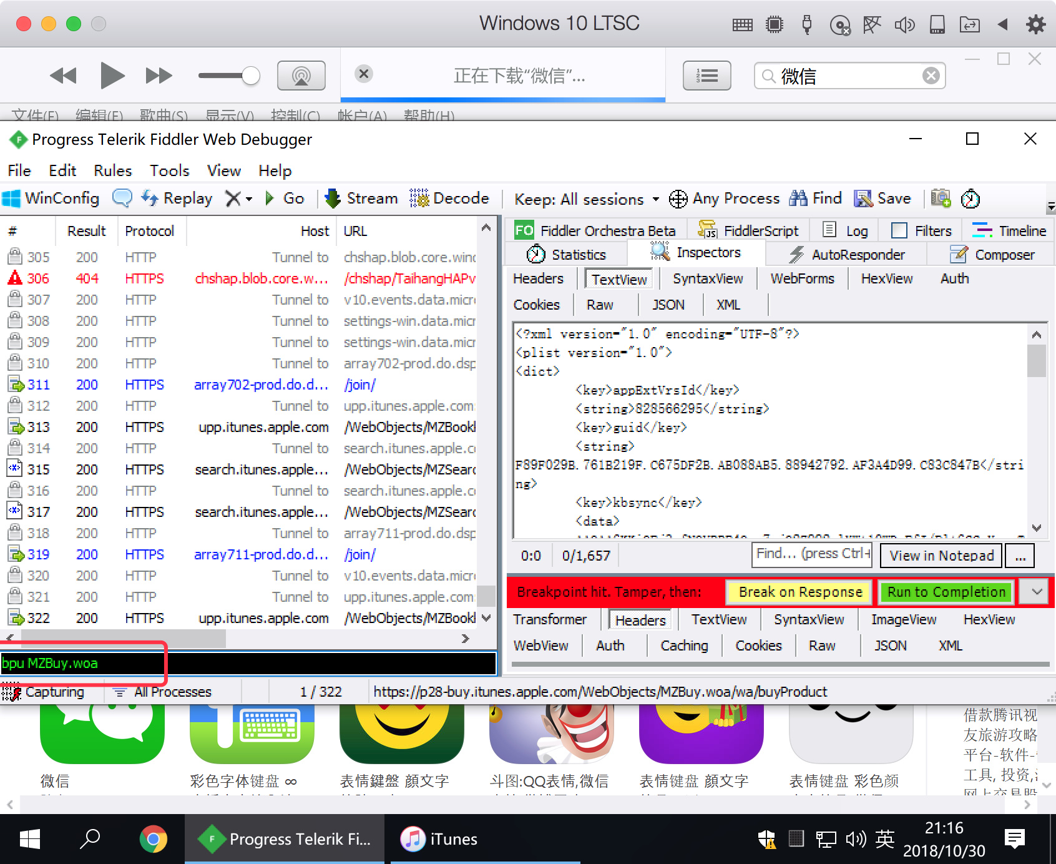Click the Remove sessions X icon
Viewport: 1056px width, 864px height.
coord(232,199)
